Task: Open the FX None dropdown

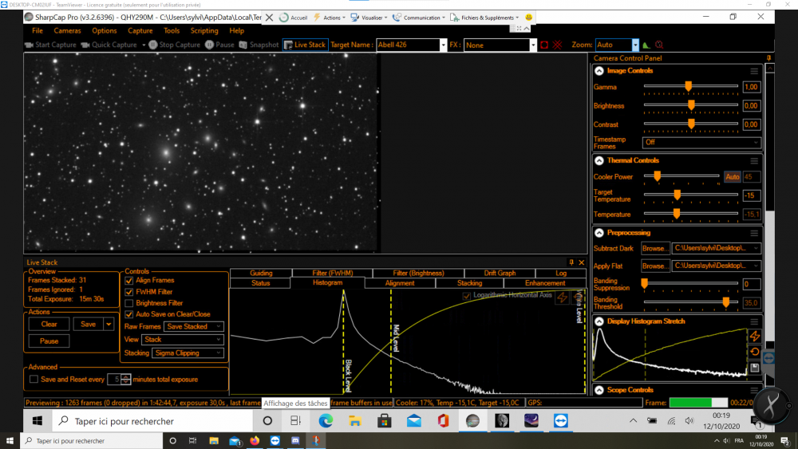Action: tap(533, 45)
